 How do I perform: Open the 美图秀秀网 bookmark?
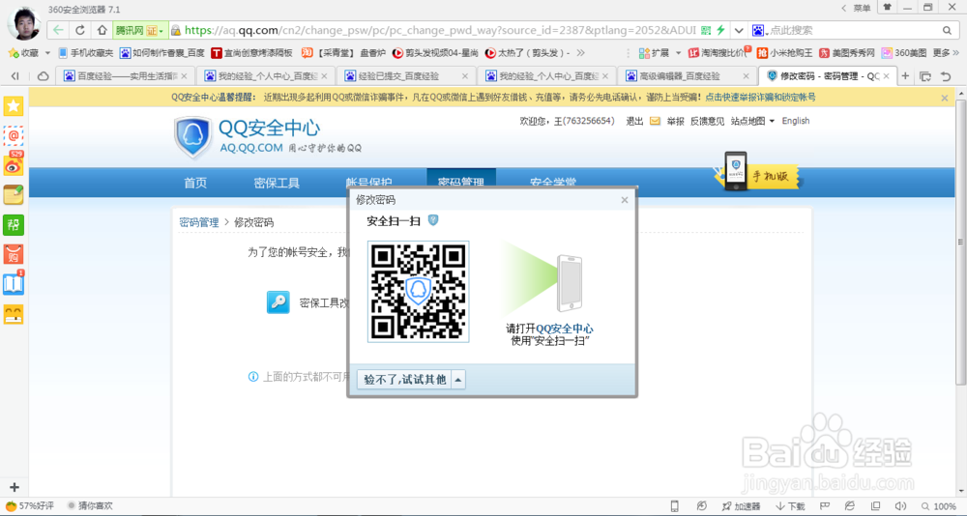847,53
